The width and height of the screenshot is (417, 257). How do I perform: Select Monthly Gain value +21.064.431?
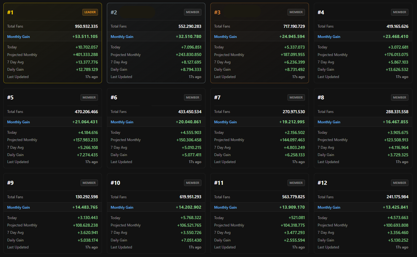tap(85, 122)
